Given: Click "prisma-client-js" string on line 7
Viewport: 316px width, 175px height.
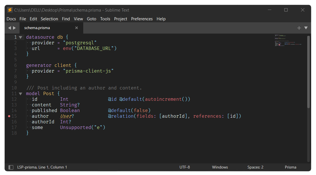Looking at the screenshot, I should 88,71.
